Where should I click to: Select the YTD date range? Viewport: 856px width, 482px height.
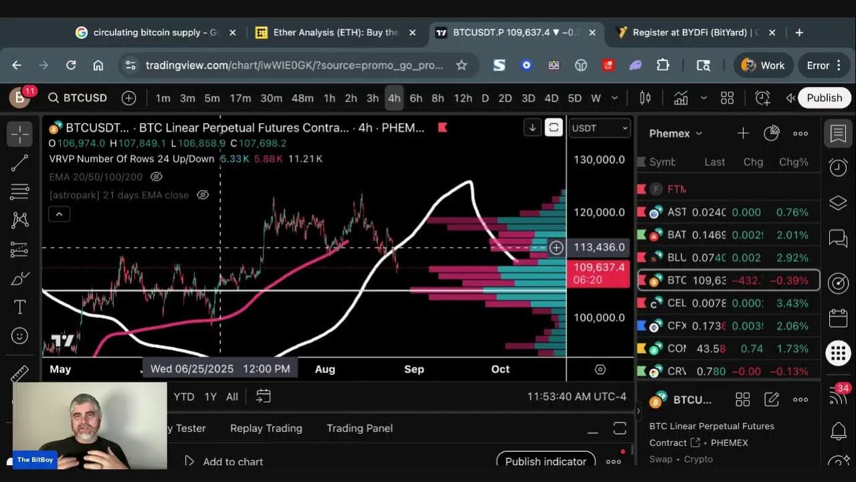[184, 396]
